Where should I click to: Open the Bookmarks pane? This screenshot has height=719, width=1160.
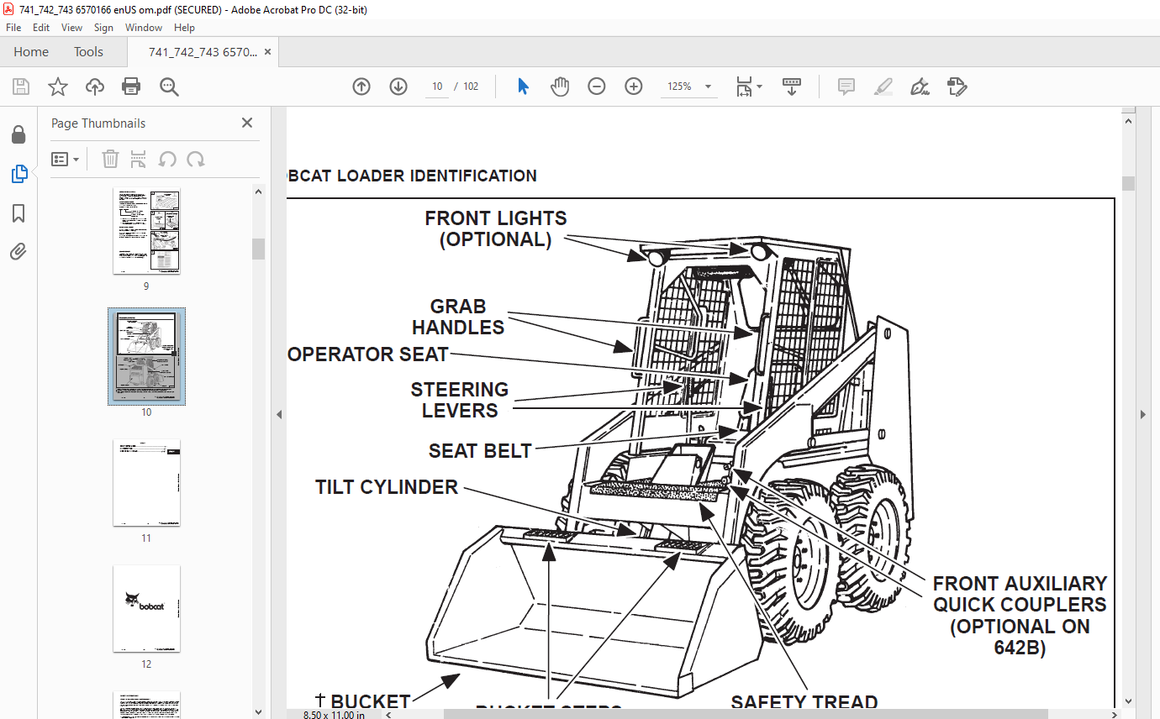(x=18, y=213)
